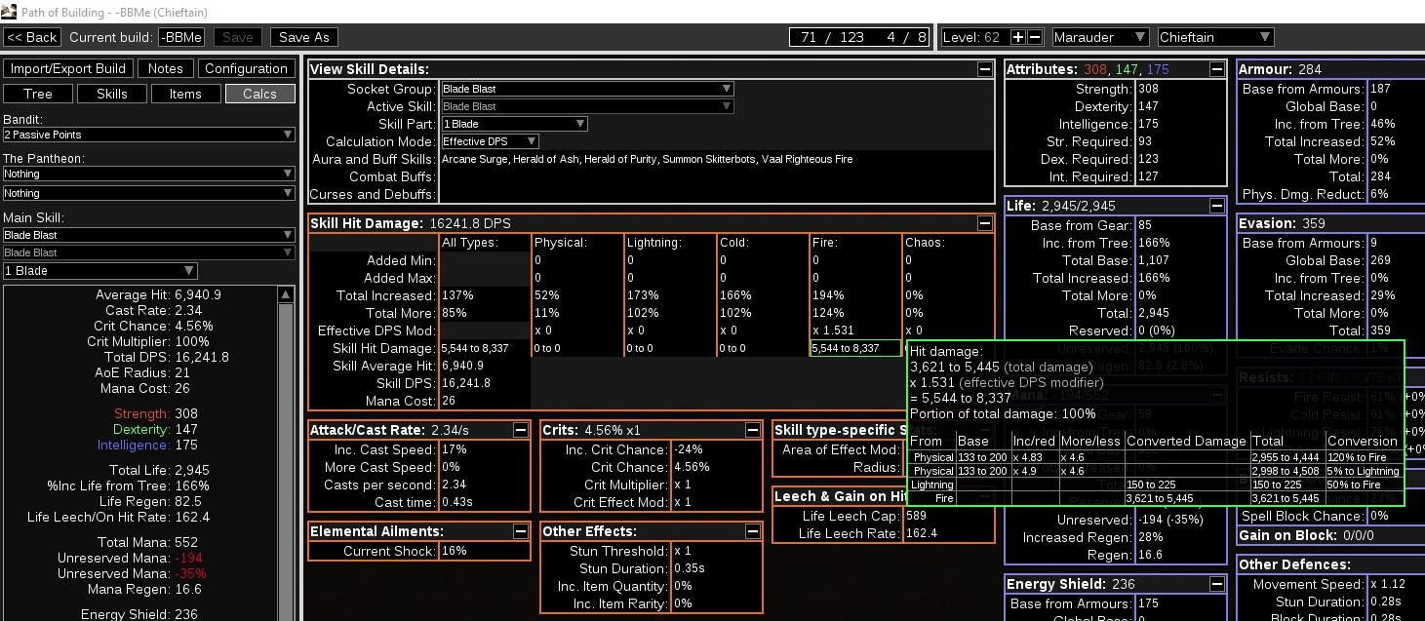Click the Aura and Buff Skills list text
The image size is (1425, 621).
click(647, 159)
